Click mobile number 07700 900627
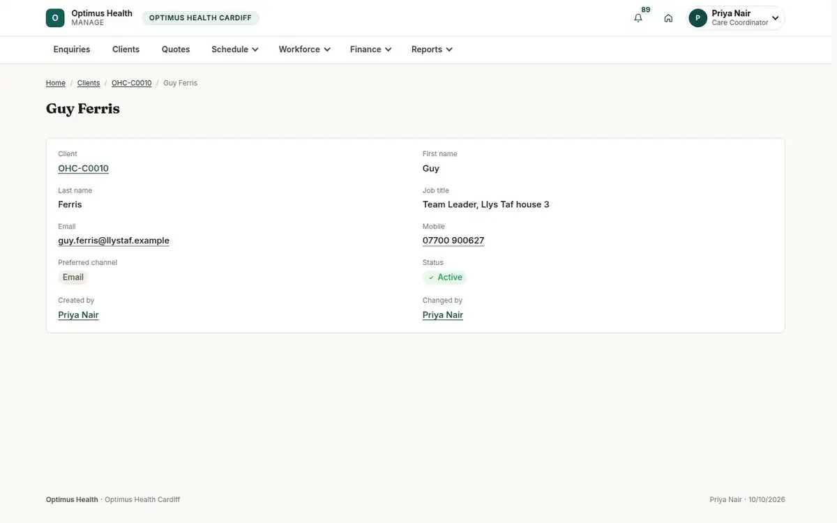Image resolution: width=837 pixels, height=523 pixels. coord(453,241)
